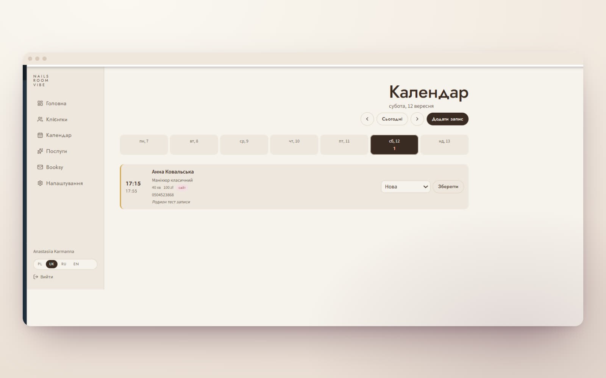The height and width of the screenshot is (378, 606).
Task: Click the Додати запис button
Action: tap(447, 119)
